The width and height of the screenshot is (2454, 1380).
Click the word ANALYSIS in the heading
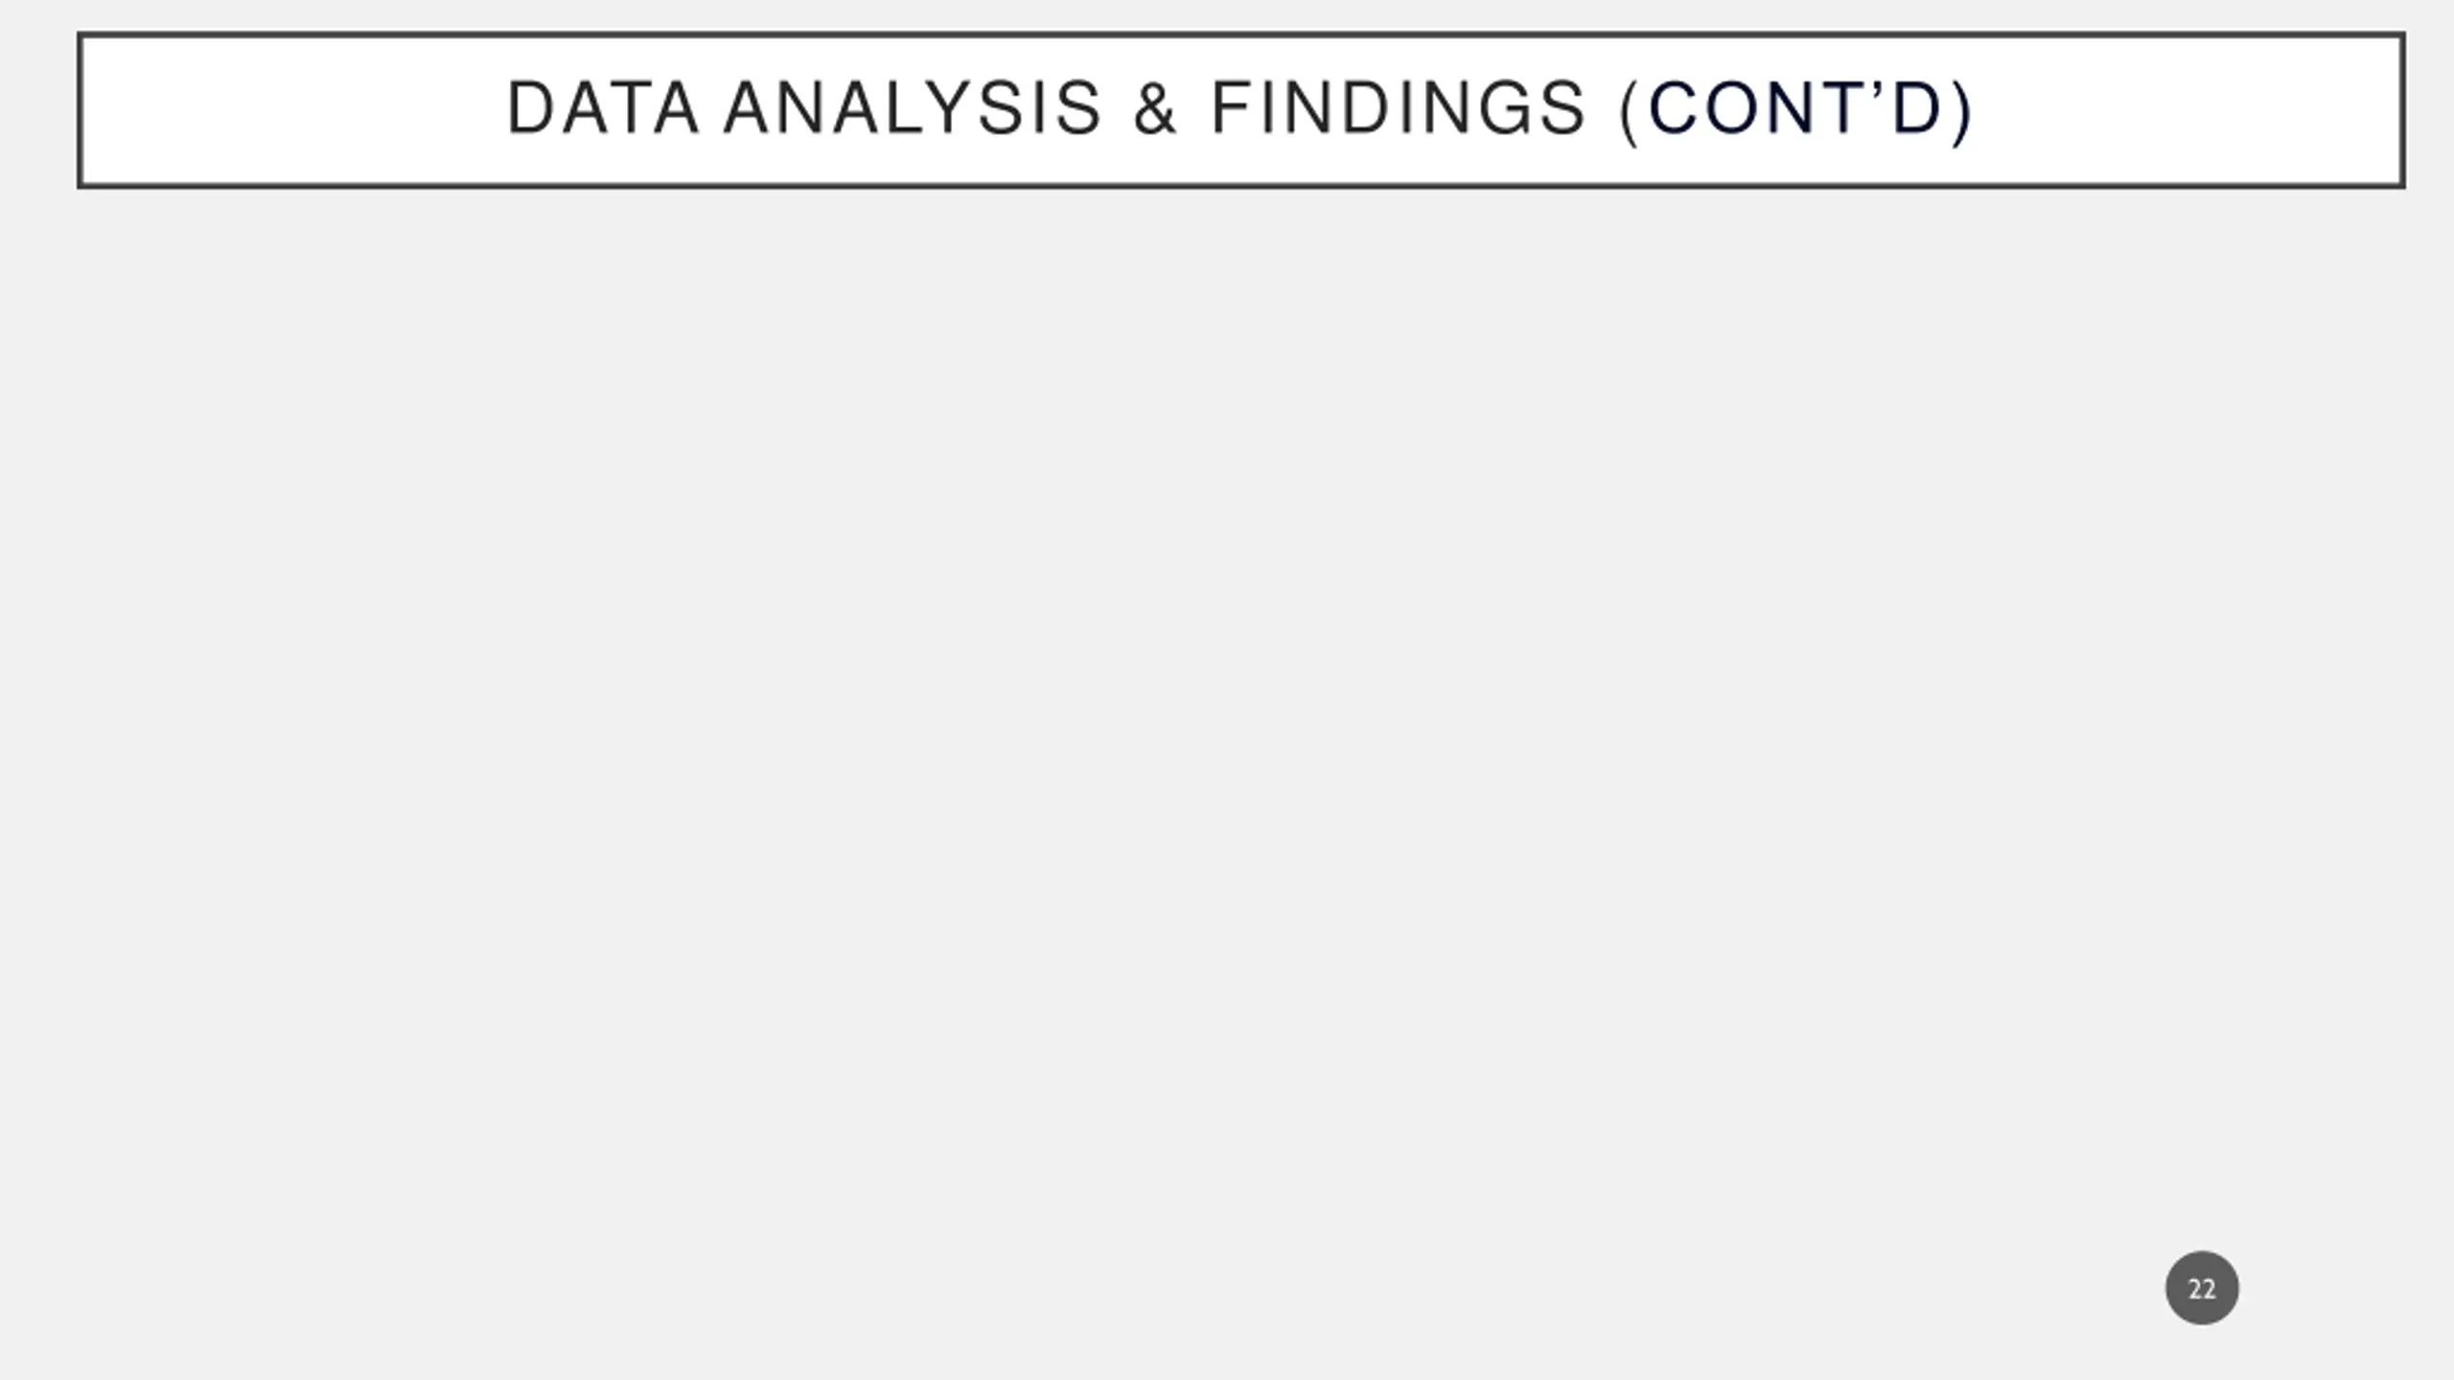[x=913, y=108]
